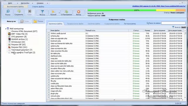The height and width of the screenshot is (106, 188).
Task: Select Рисунок PNG (101) category
Action: (19, 47)
